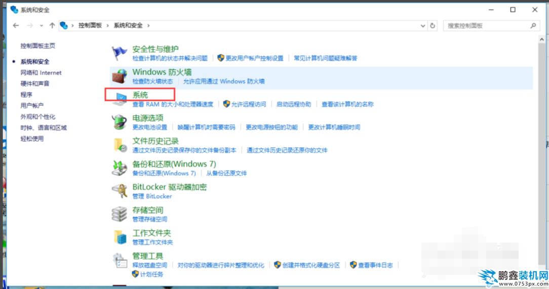The width and height of the screenshot is (549, 289).
Task: Click 更改计算机睡眠时间 link
Action: [x=334, y=127]
